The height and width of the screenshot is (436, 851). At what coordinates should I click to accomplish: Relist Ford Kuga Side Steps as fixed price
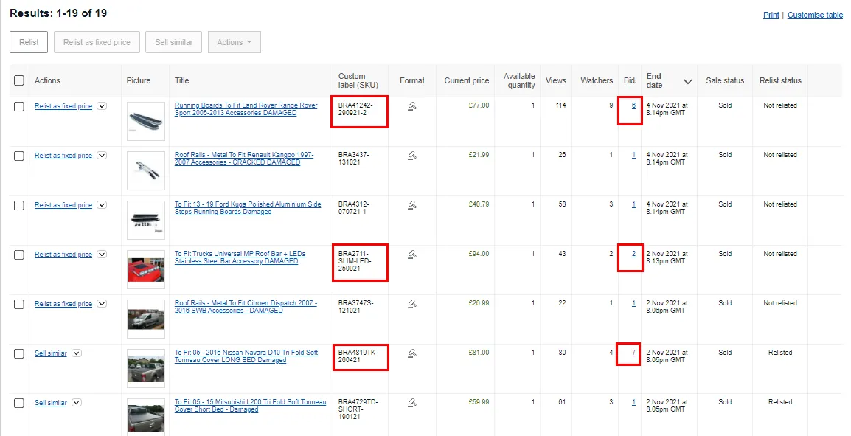63,205
